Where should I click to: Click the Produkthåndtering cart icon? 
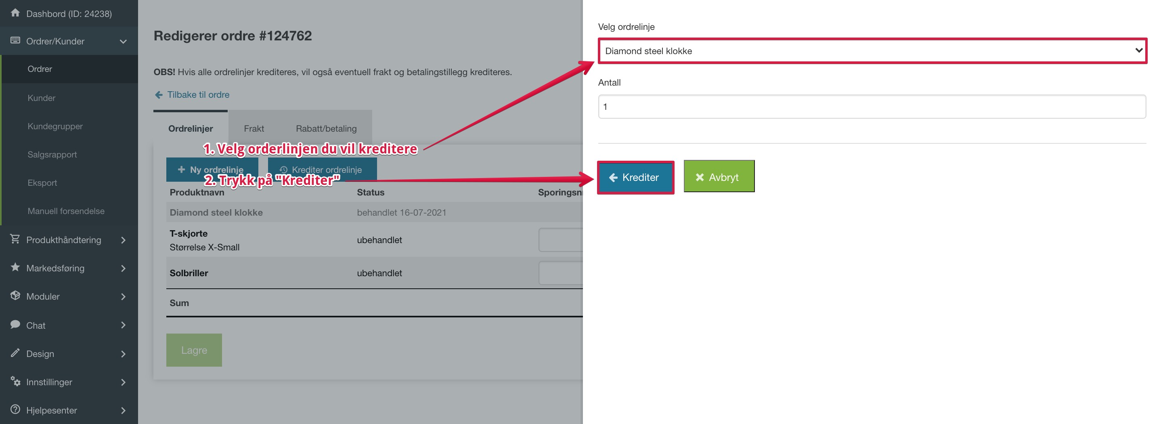coord(15,239)
